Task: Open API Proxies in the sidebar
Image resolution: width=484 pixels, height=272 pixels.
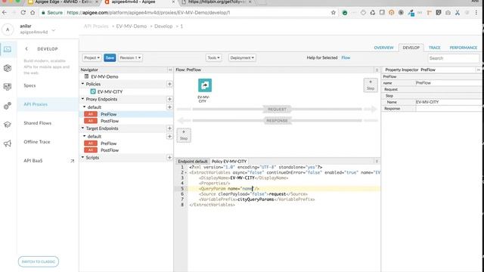Action: 36,104
